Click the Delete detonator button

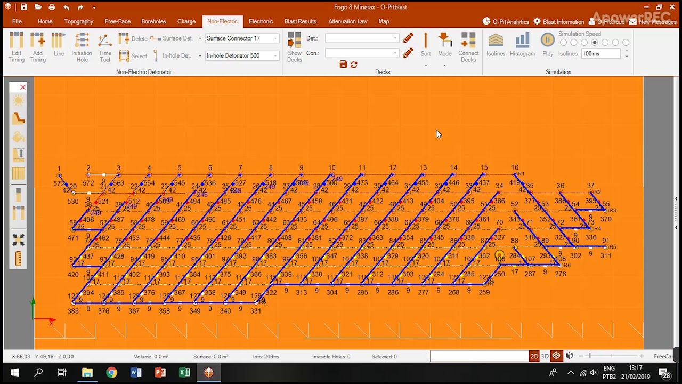[x=133, y=38]
